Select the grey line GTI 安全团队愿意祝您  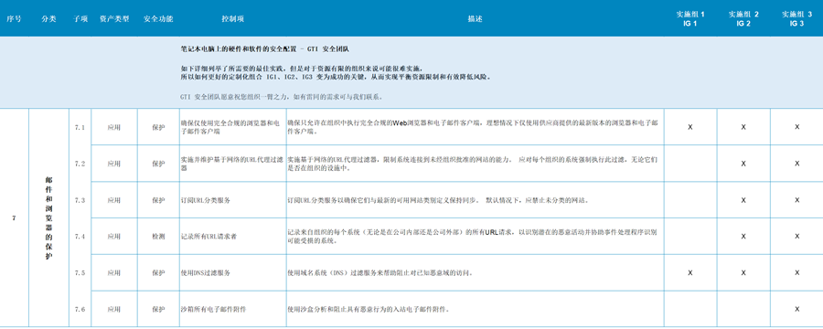pyautogui.click(x=282, y=97)
